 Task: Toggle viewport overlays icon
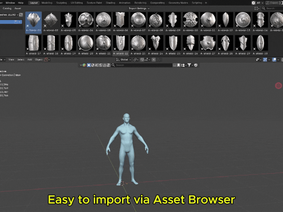(274, 60)
